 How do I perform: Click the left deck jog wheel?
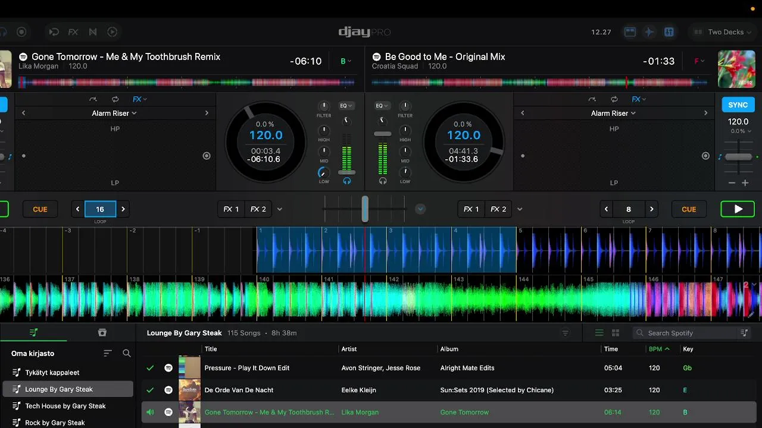pyautogui.click(x=266, y=141)
